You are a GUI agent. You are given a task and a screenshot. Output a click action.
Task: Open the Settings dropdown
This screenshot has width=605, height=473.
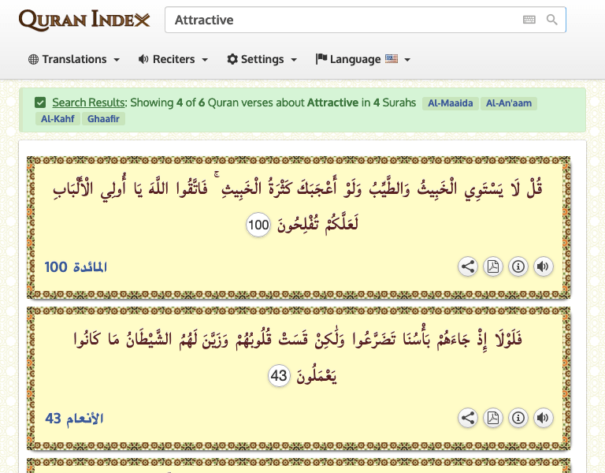point(262,59)
